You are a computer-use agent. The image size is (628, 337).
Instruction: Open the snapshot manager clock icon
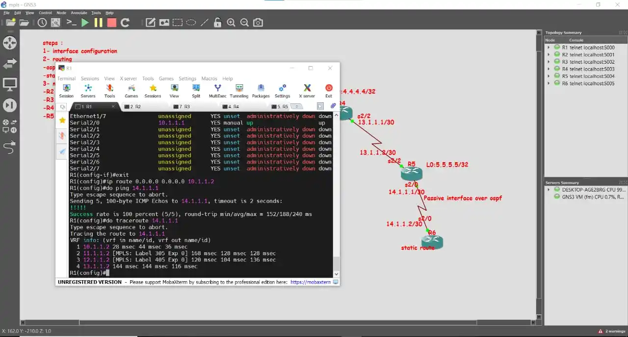[x=42, y=23]
